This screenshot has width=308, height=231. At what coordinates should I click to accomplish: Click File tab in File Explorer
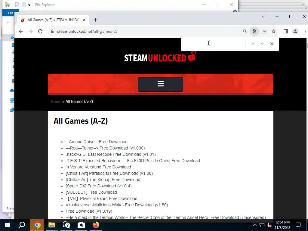11,13
